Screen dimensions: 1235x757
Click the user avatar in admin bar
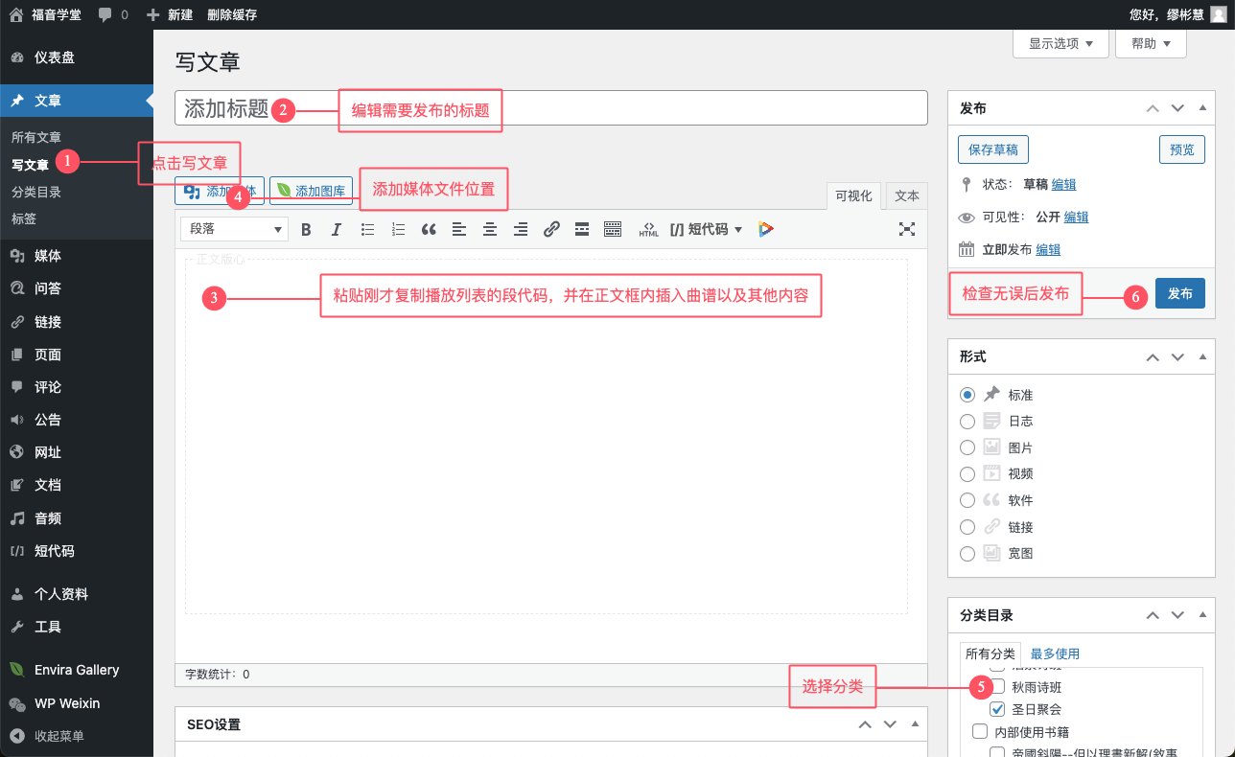[1218, 14]
